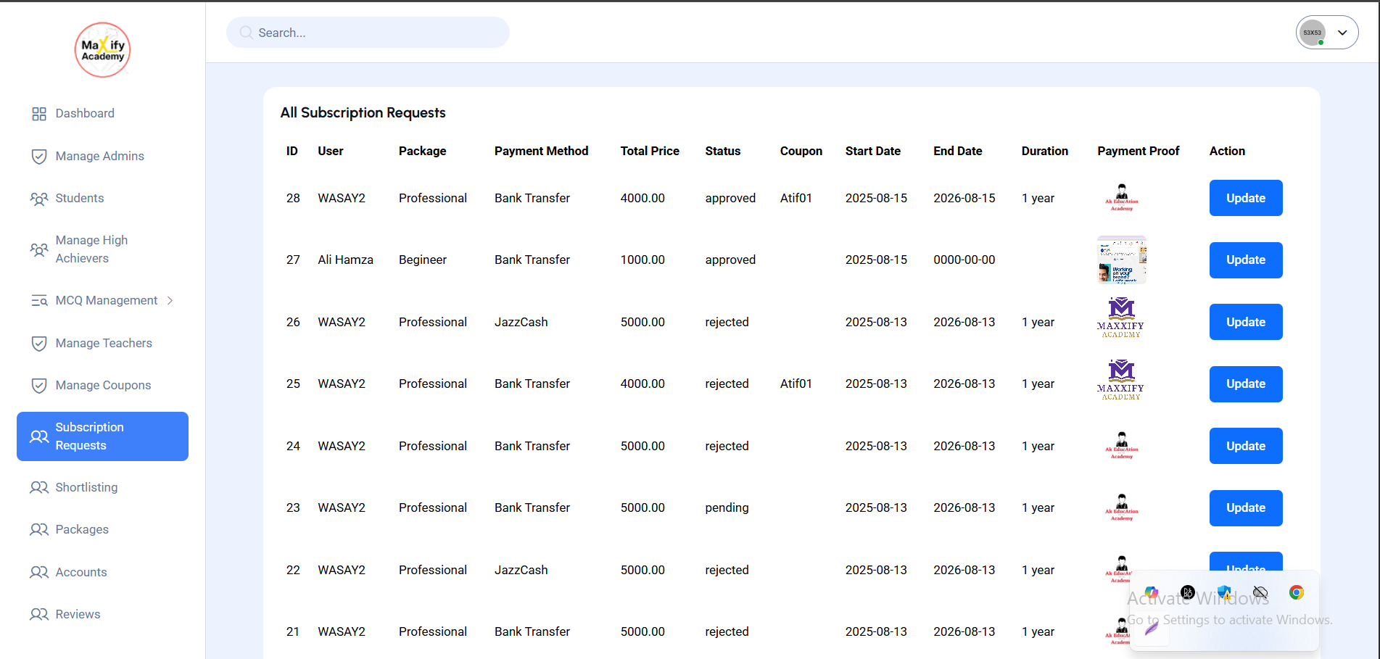The width and height of the screenshot is (1380, 659).
Task: Open payment proof thumbnail for ID 27
Action: [x=1121, y=260]
